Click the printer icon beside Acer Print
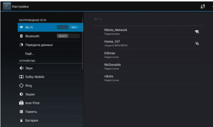 [x=21, y=103]
